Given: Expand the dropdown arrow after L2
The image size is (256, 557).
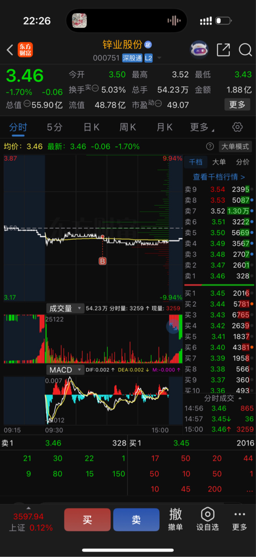Looking at the screenshot, I should point(159,58).
